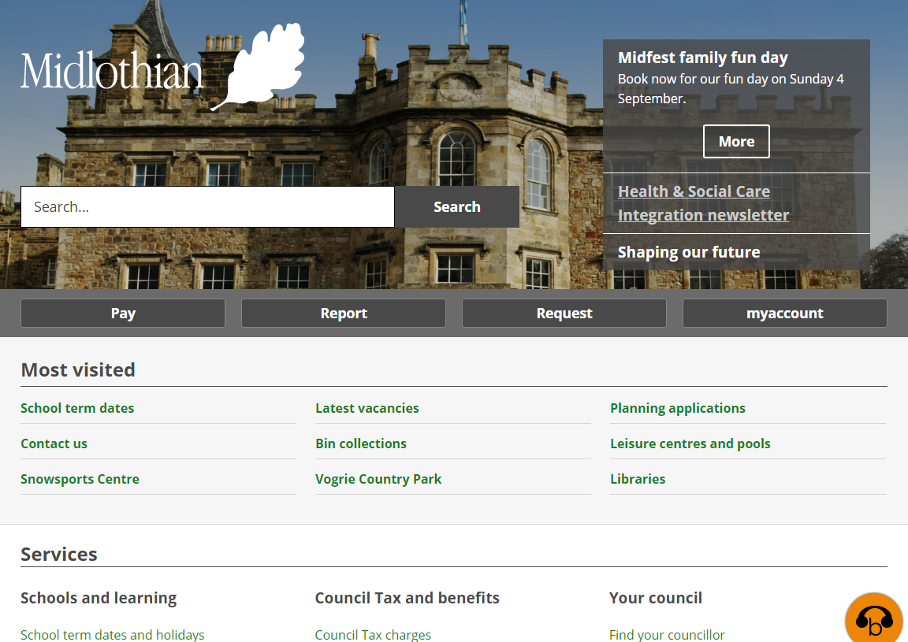Select the Report menu button

[x=344, y=314]
